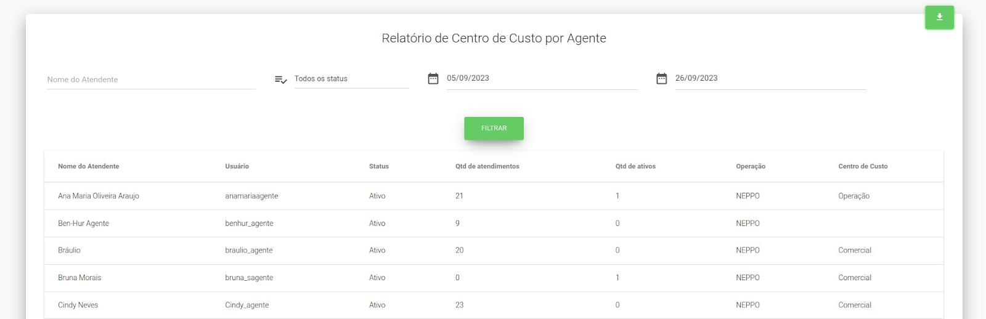Click NEPPO operation in Bruna Morais row
The width and height of the screenshot is (986, 319).
point(748,278)
